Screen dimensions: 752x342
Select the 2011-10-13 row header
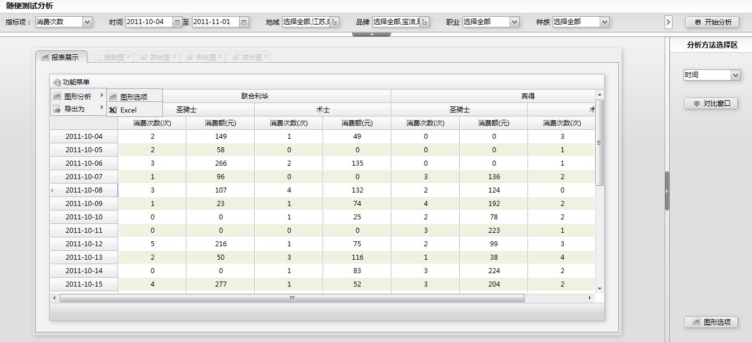coord(84,257)
